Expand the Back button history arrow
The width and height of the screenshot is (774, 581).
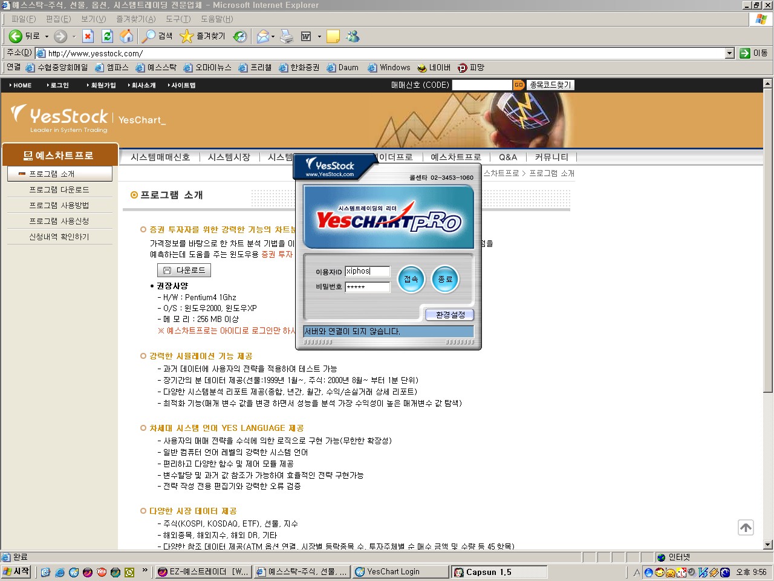coord(47,36)
